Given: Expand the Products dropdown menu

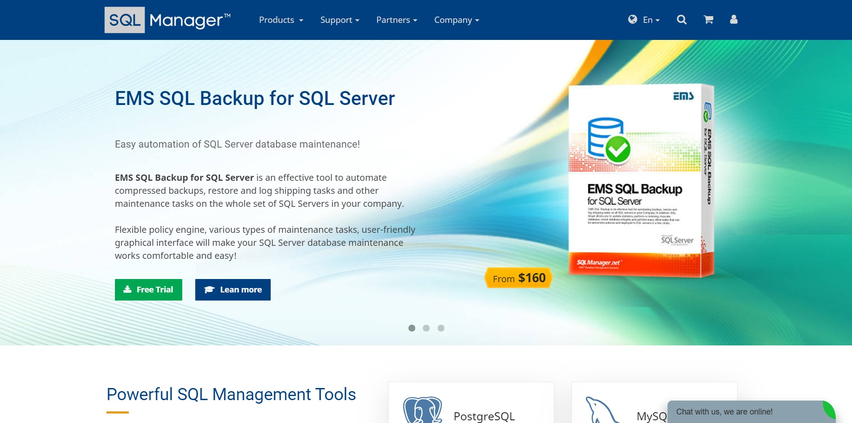Looking at the screenshot, I should pos(281,20).
